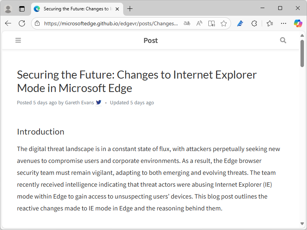This screenshot has width=307, height=230.
Task: Start Read Aloud from address bar
Action: pyautogui.click(x=199, y=23)
